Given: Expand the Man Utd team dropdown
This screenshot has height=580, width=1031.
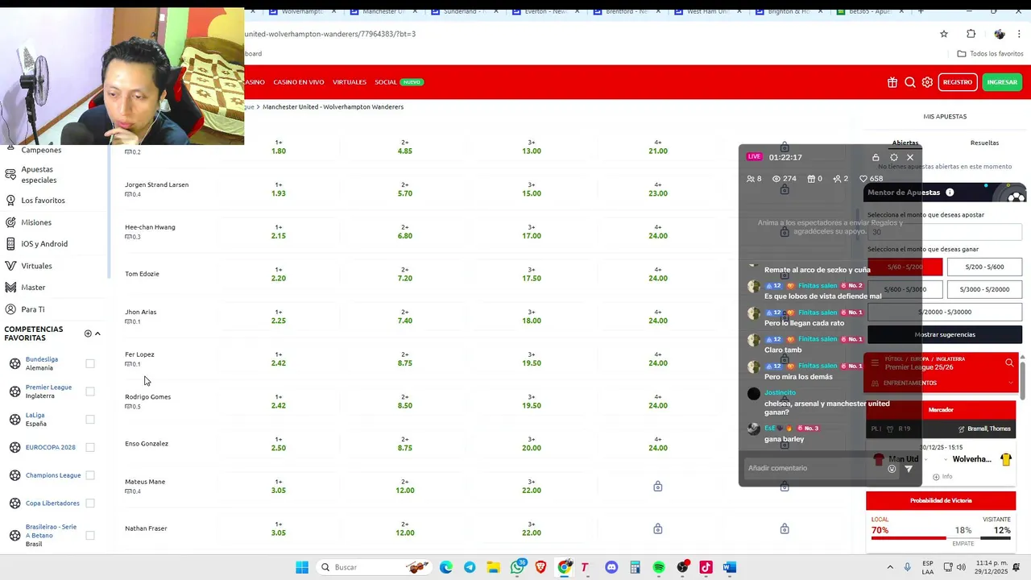Looking at the screenshot, I should pos(925,459).
